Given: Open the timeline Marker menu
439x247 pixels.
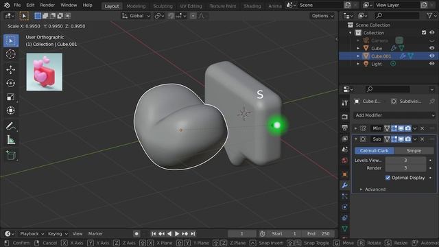Looking at the screenshot, I should [95, 233].
